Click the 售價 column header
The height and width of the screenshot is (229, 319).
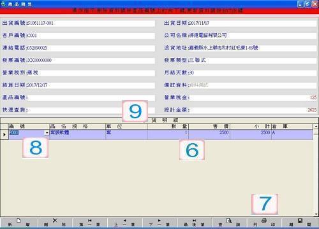coord(209,127)
